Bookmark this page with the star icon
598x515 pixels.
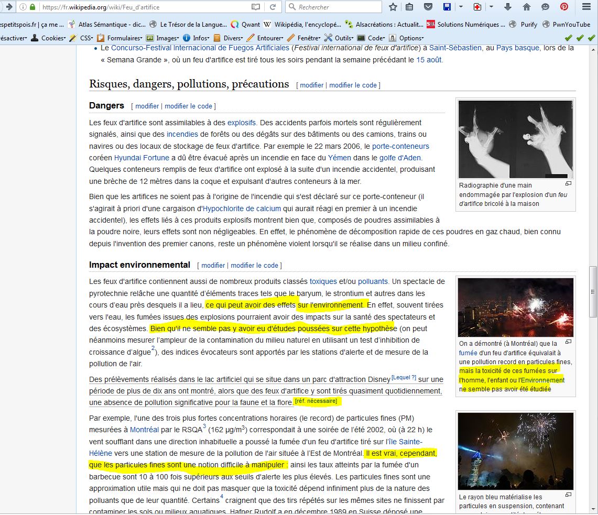pyautogui.click(x=393, y=7)
